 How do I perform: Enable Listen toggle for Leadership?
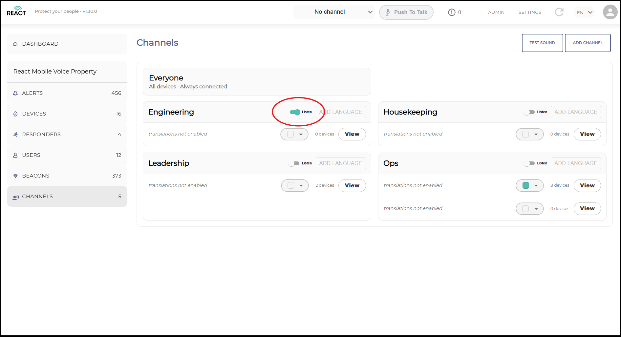pyautogui.click(x=294, y=163)
